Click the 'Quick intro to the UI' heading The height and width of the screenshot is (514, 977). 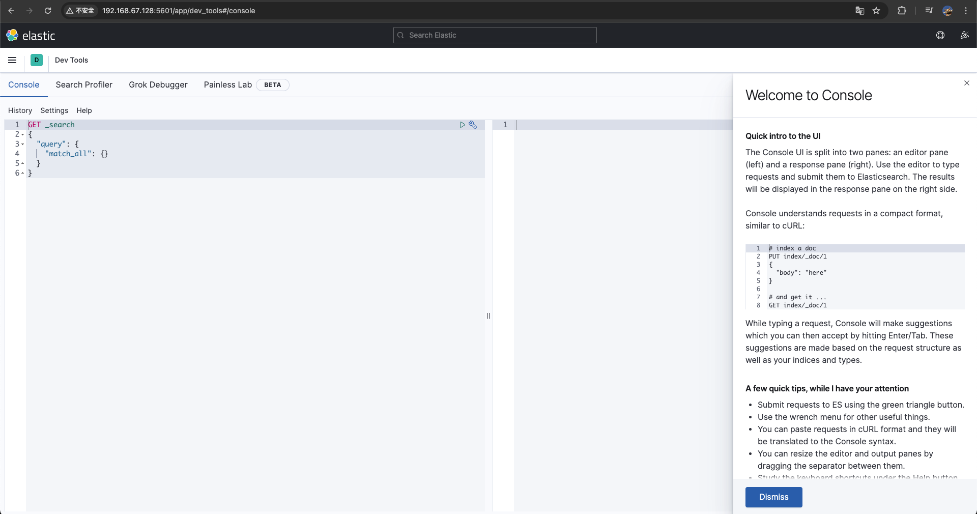tap(783, 136)
